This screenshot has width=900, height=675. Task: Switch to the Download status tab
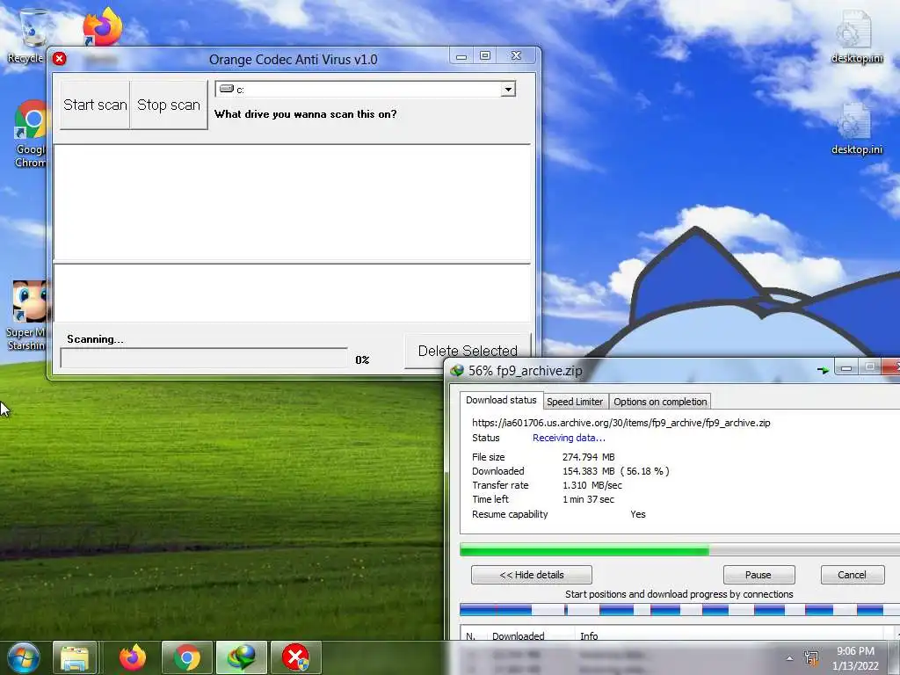click(x=501, y=400)
